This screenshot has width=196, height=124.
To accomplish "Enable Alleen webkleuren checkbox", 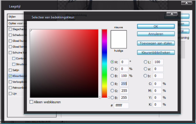I will (31, 102).
